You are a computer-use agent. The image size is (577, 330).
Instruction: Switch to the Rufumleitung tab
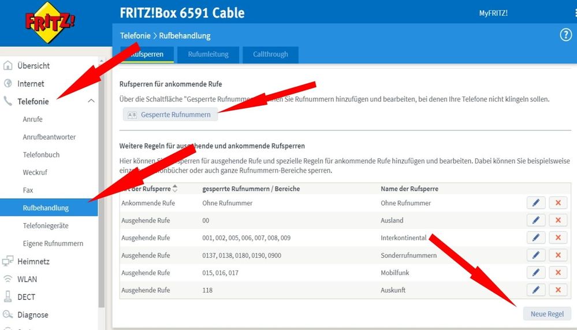pyautogui.click(x=209, y=54)
